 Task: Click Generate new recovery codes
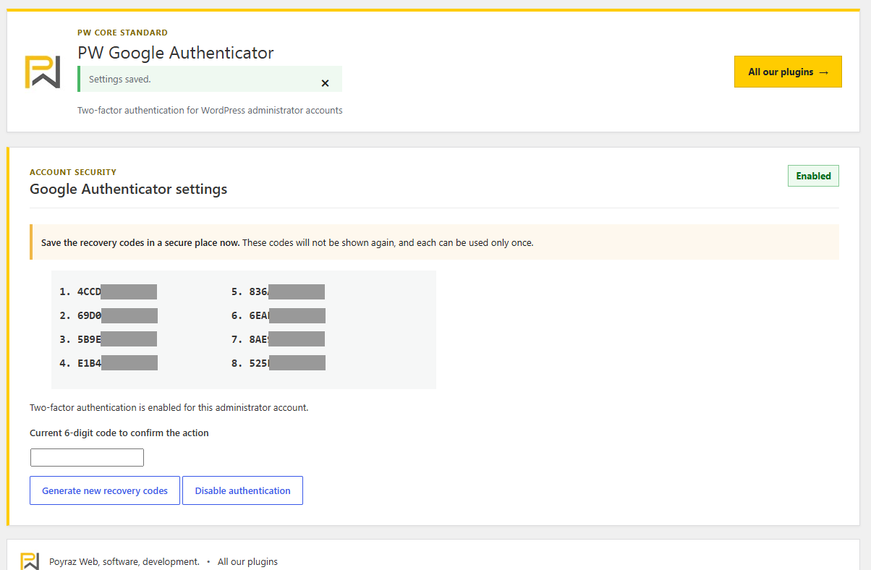(x=105, y=490)
